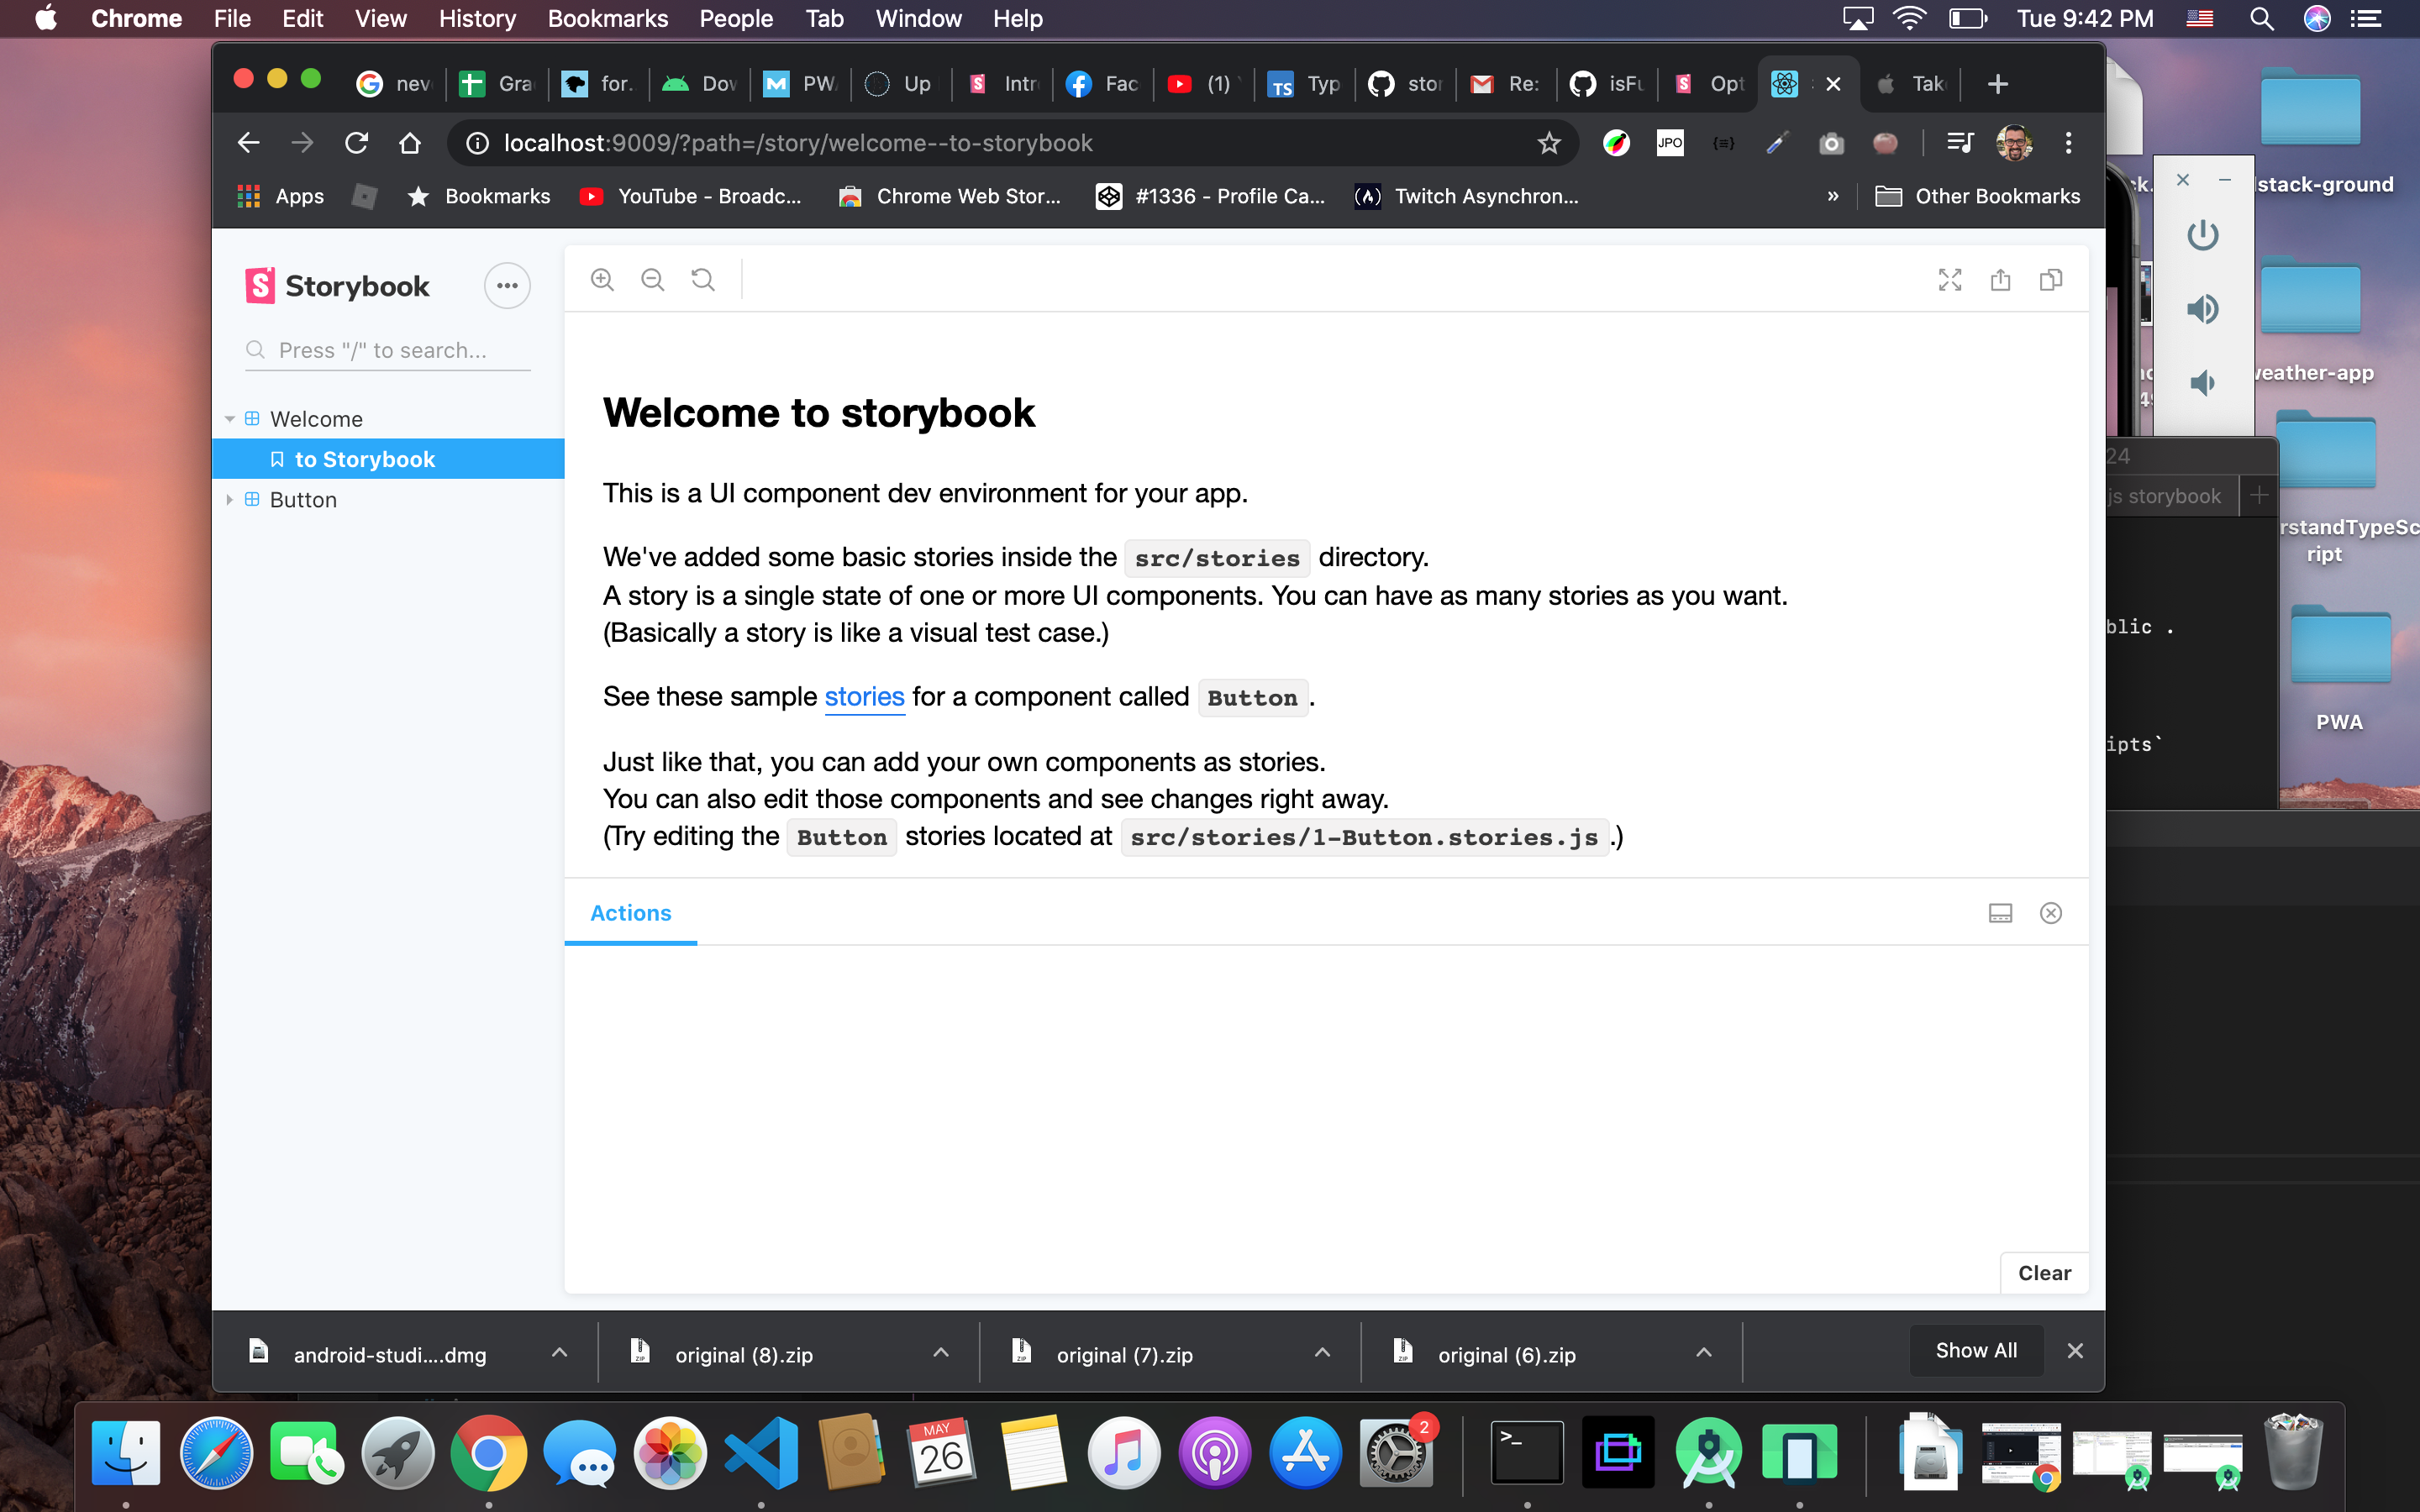This screenshot has height=1512, width=2420.
Task: Open the Bookmarks menu in the menu bar
Action: tap(607, 18)
